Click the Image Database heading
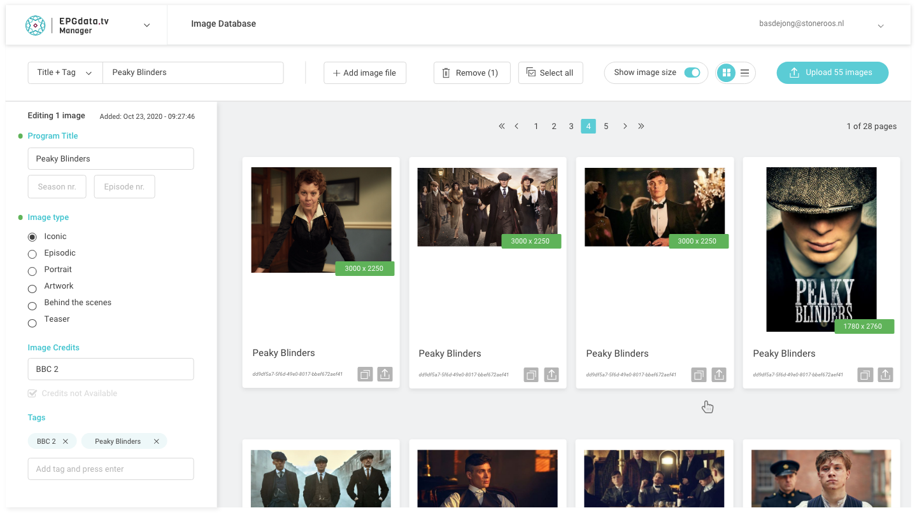The width and height of the screenshot is (917, 515). (224, 24)
